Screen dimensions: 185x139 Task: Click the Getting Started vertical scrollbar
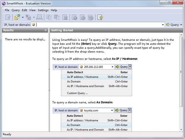click(x=182, y=83)
